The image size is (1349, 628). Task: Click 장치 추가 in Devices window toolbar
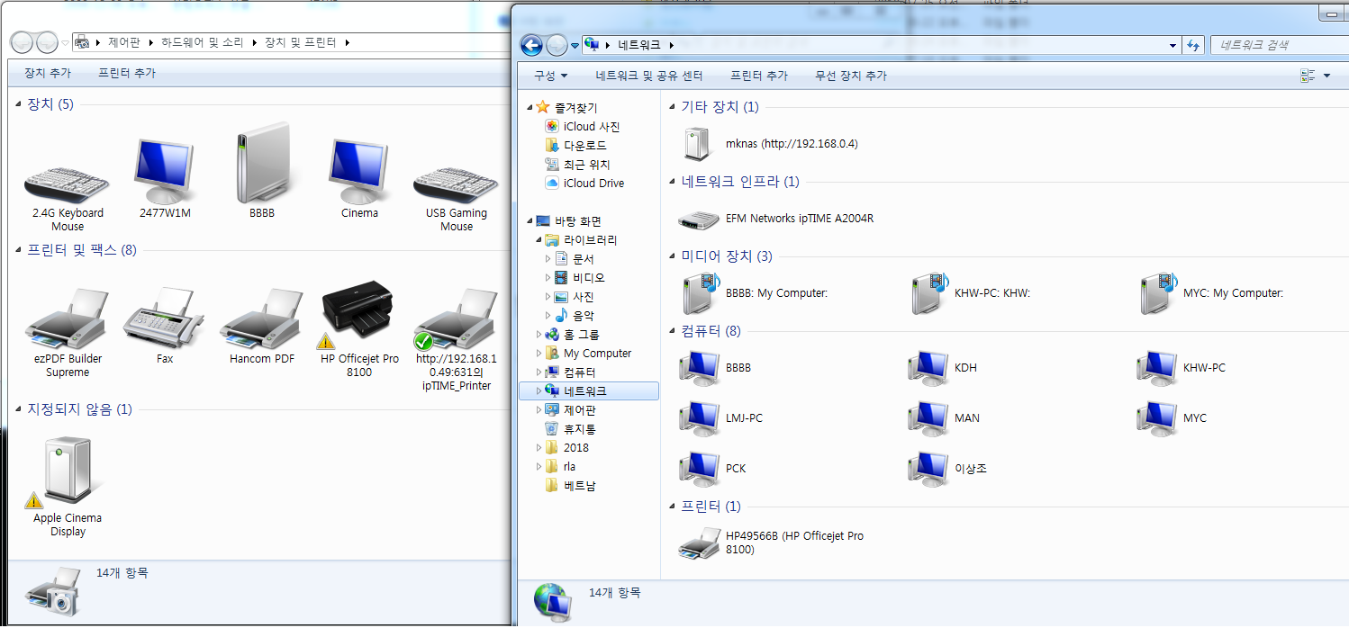tap(48, 73)
